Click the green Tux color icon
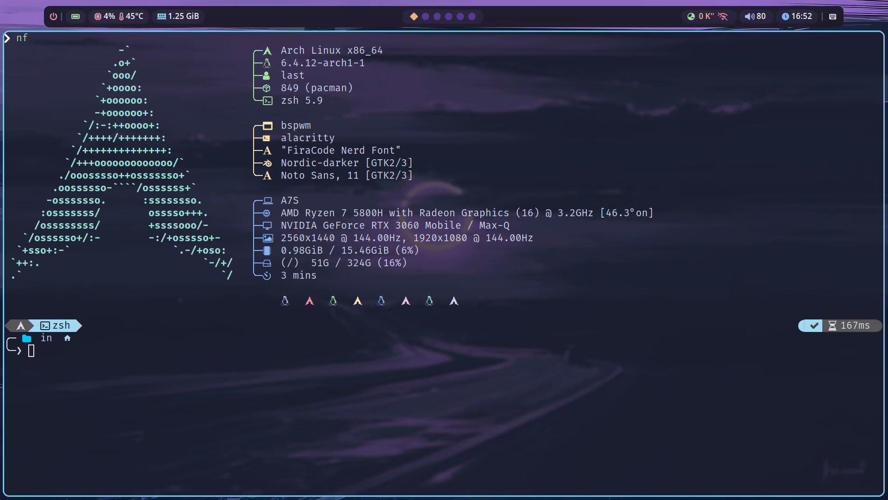Viewport: 888px width, 500px height. (x=333, y=301)
